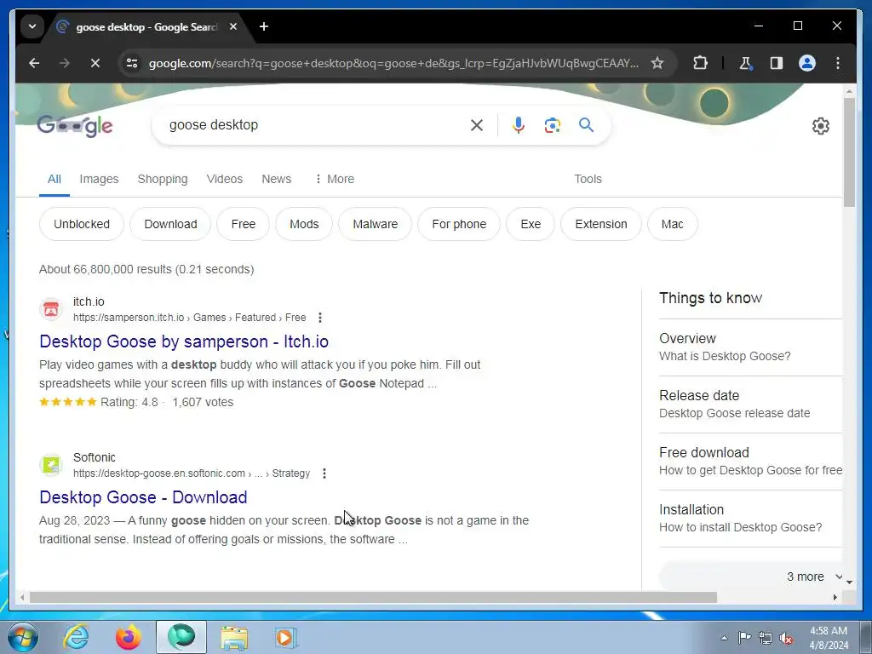
Task: Apply the Exe filter chip
Action: tap(531, 224)
